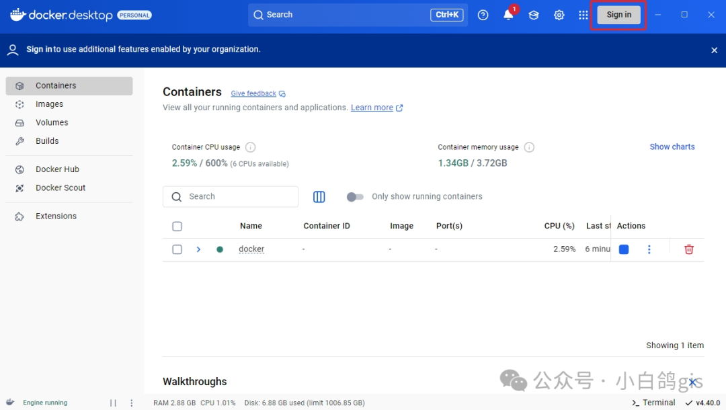Image resolution: width=726 pixels, height=410 pixels.
Task: Dismiss the sign-in banner
Action: pos(714,50)
